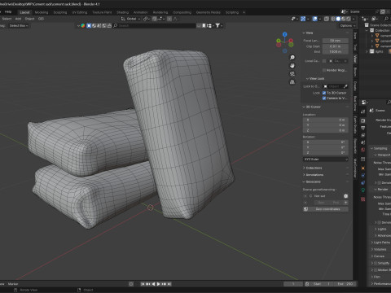Open the Tool sidebar tab
Image resolution: width=391 pixels, height=293 pixels.
pyautogui.click(x=355, y=47)
